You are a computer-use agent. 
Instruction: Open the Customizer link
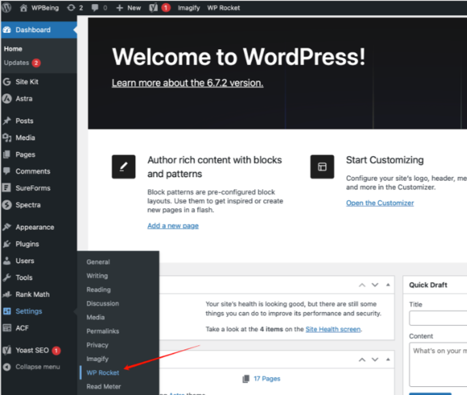tap(380, 203)
